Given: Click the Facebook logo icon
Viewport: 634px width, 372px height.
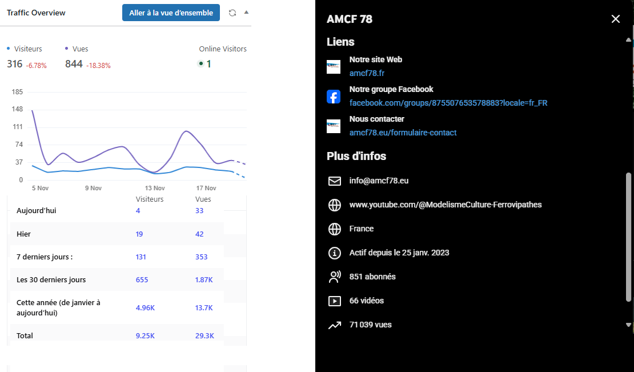Looking at the screenshot, I should click(x=334, y=97).
